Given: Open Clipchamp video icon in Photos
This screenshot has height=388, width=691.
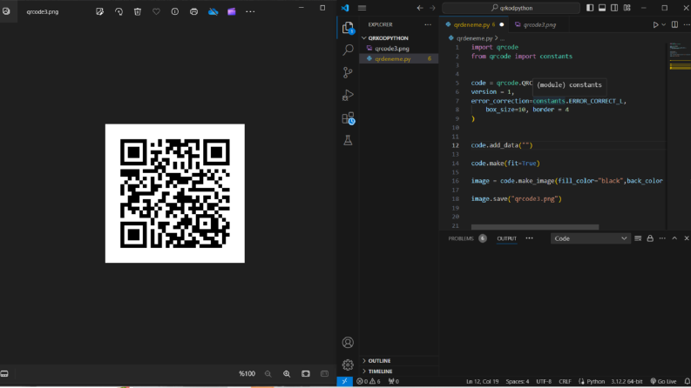Looking at the screenshot, I should tap(232, 12).
